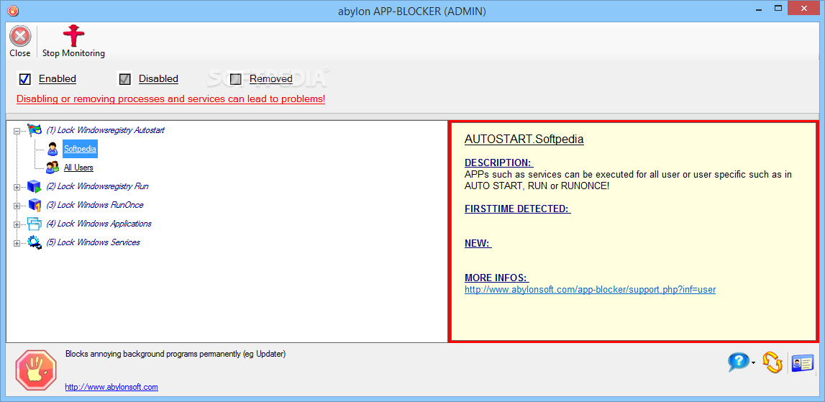This screenshot has width=825, height=402.
Task: Open the blue help question bubble
Action: (x=738, y=362)
